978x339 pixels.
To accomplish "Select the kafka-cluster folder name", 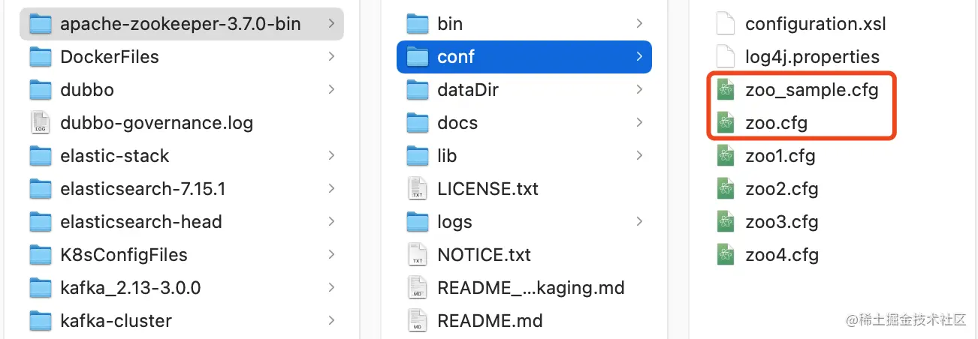I will (116, 321).
